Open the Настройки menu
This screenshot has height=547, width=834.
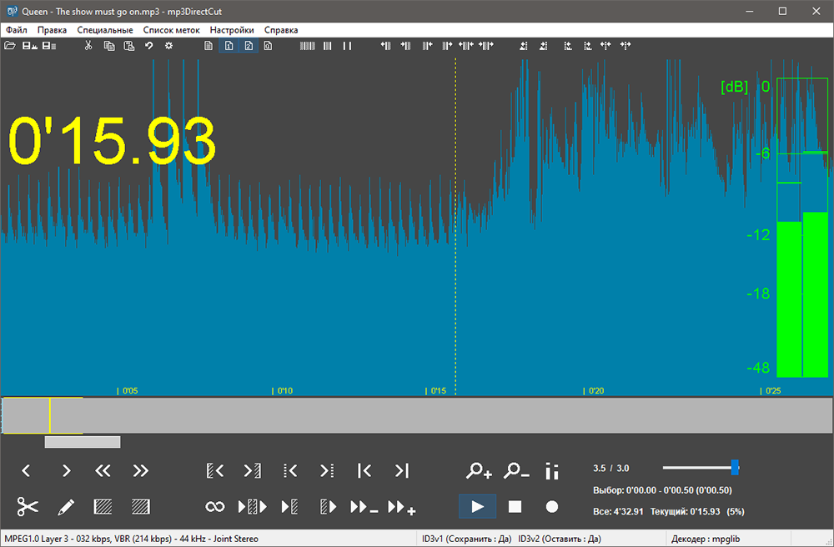click(x=232, y=30)
